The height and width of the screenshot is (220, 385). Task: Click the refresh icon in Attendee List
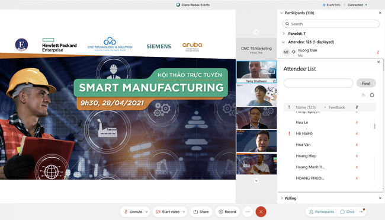click(372, 95)
